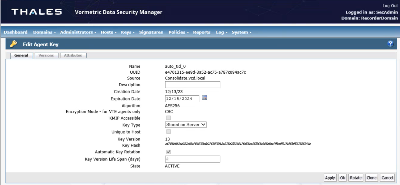This screenshot has width=400, height=185.
Task: Select Dashboard from the menu bar
Action: (x=15, y=32)
